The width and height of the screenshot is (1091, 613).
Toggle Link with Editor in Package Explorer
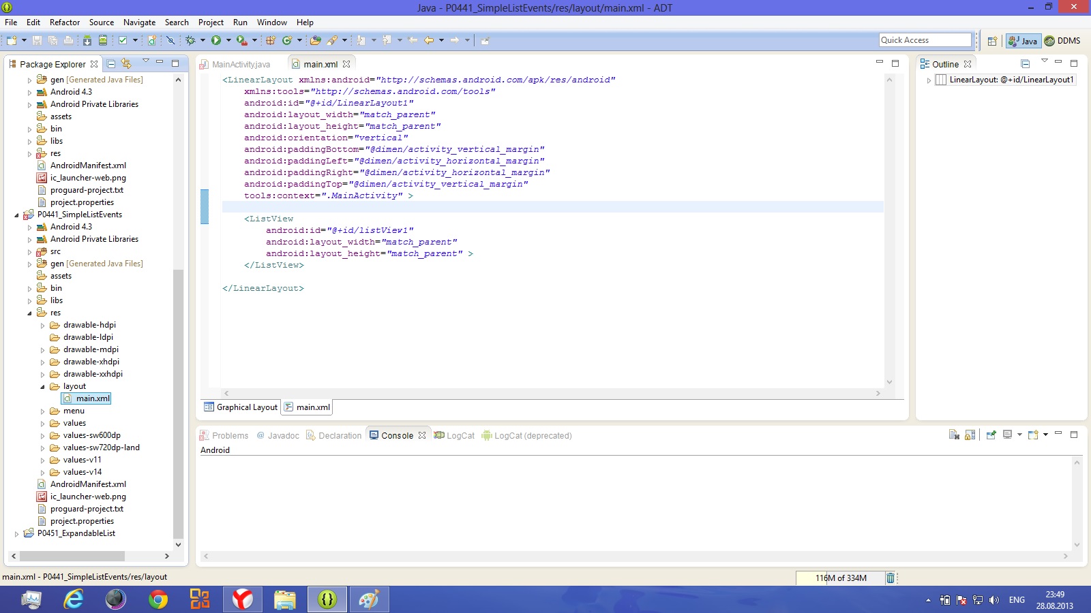(x=126, y=63)
